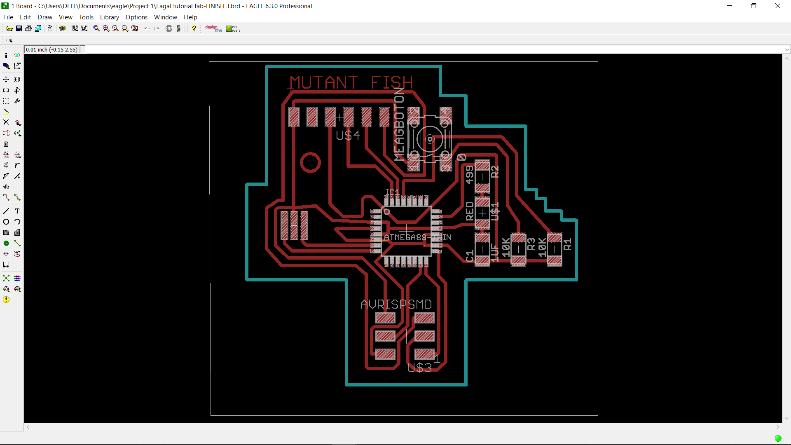Undo the last action
This screenshot has height=445, width=791.
click(147, 28)
